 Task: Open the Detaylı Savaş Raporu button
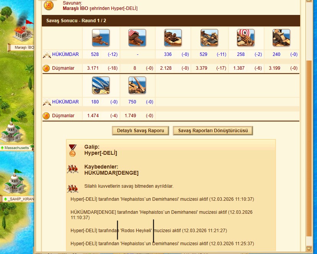[141, 131]
